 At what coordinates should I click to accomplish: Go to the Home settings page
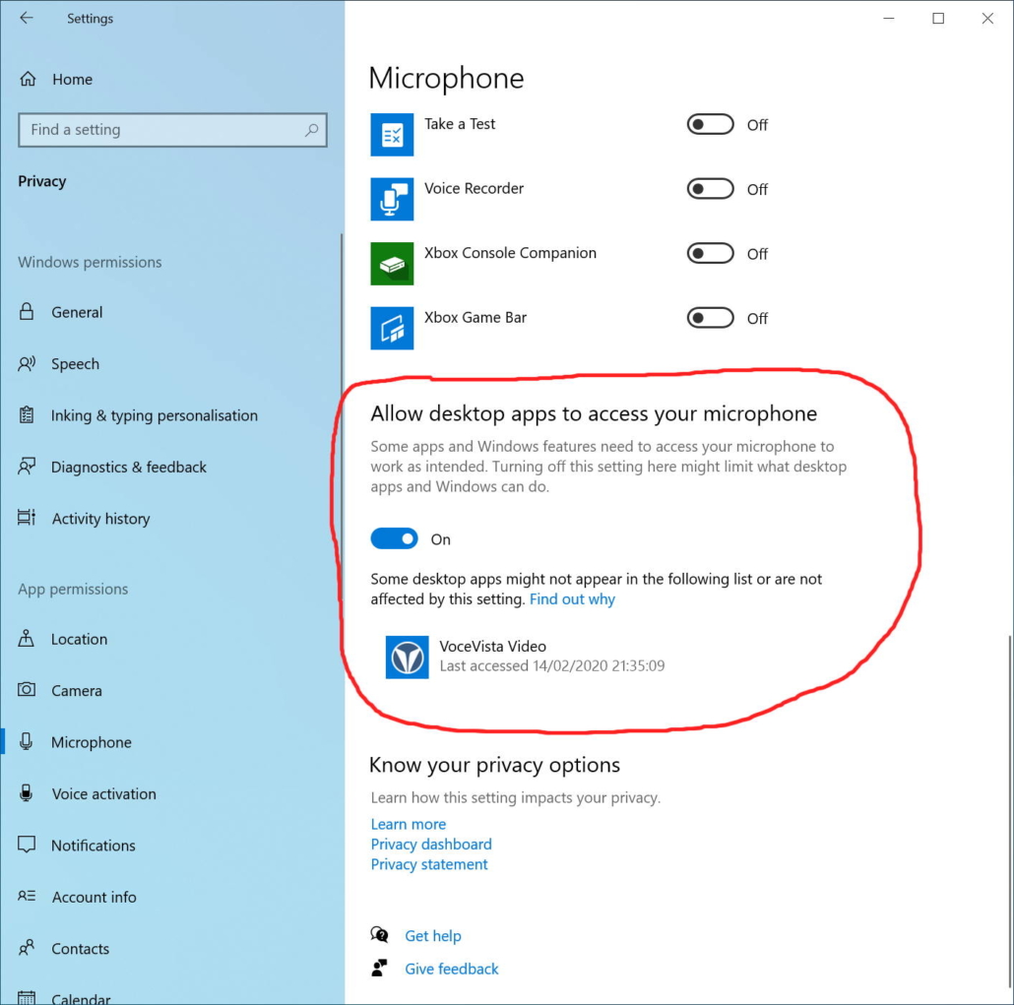(72, 80)
